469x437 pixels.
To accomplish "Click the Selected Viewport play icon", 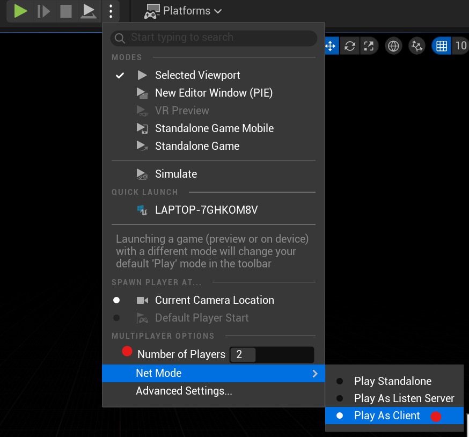I will [x=142, y=75].
